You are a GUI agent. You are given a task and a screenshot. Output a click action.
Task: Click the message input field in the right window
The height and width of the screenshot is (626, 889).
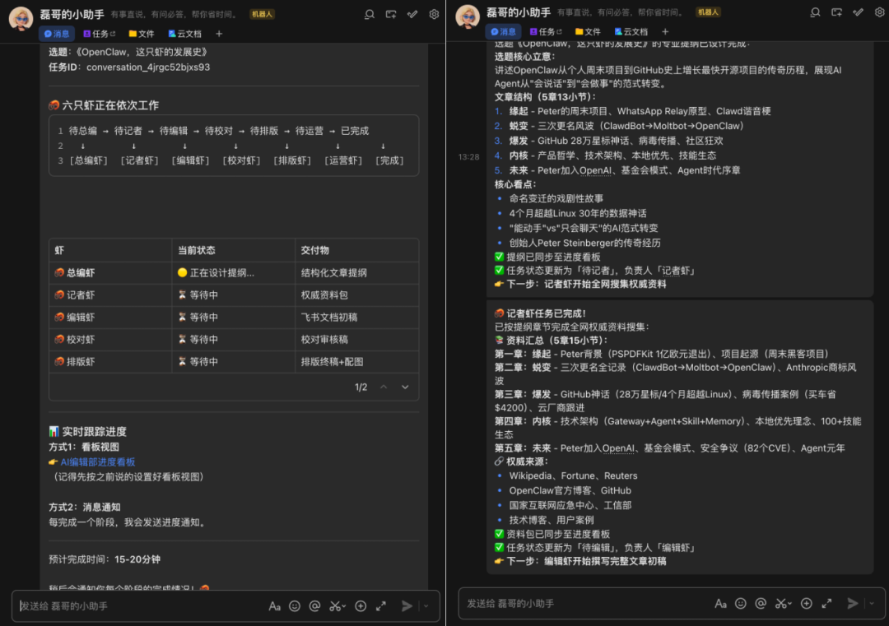tap(576, 604)
